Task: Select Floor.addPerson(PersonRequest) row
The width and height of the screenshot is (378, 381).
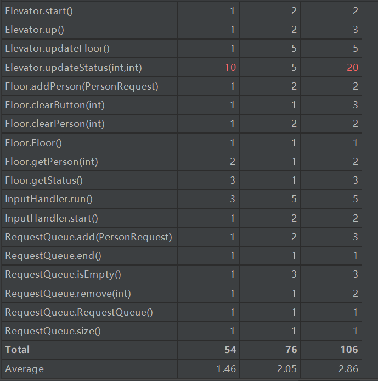Action: tap(81, 86)
